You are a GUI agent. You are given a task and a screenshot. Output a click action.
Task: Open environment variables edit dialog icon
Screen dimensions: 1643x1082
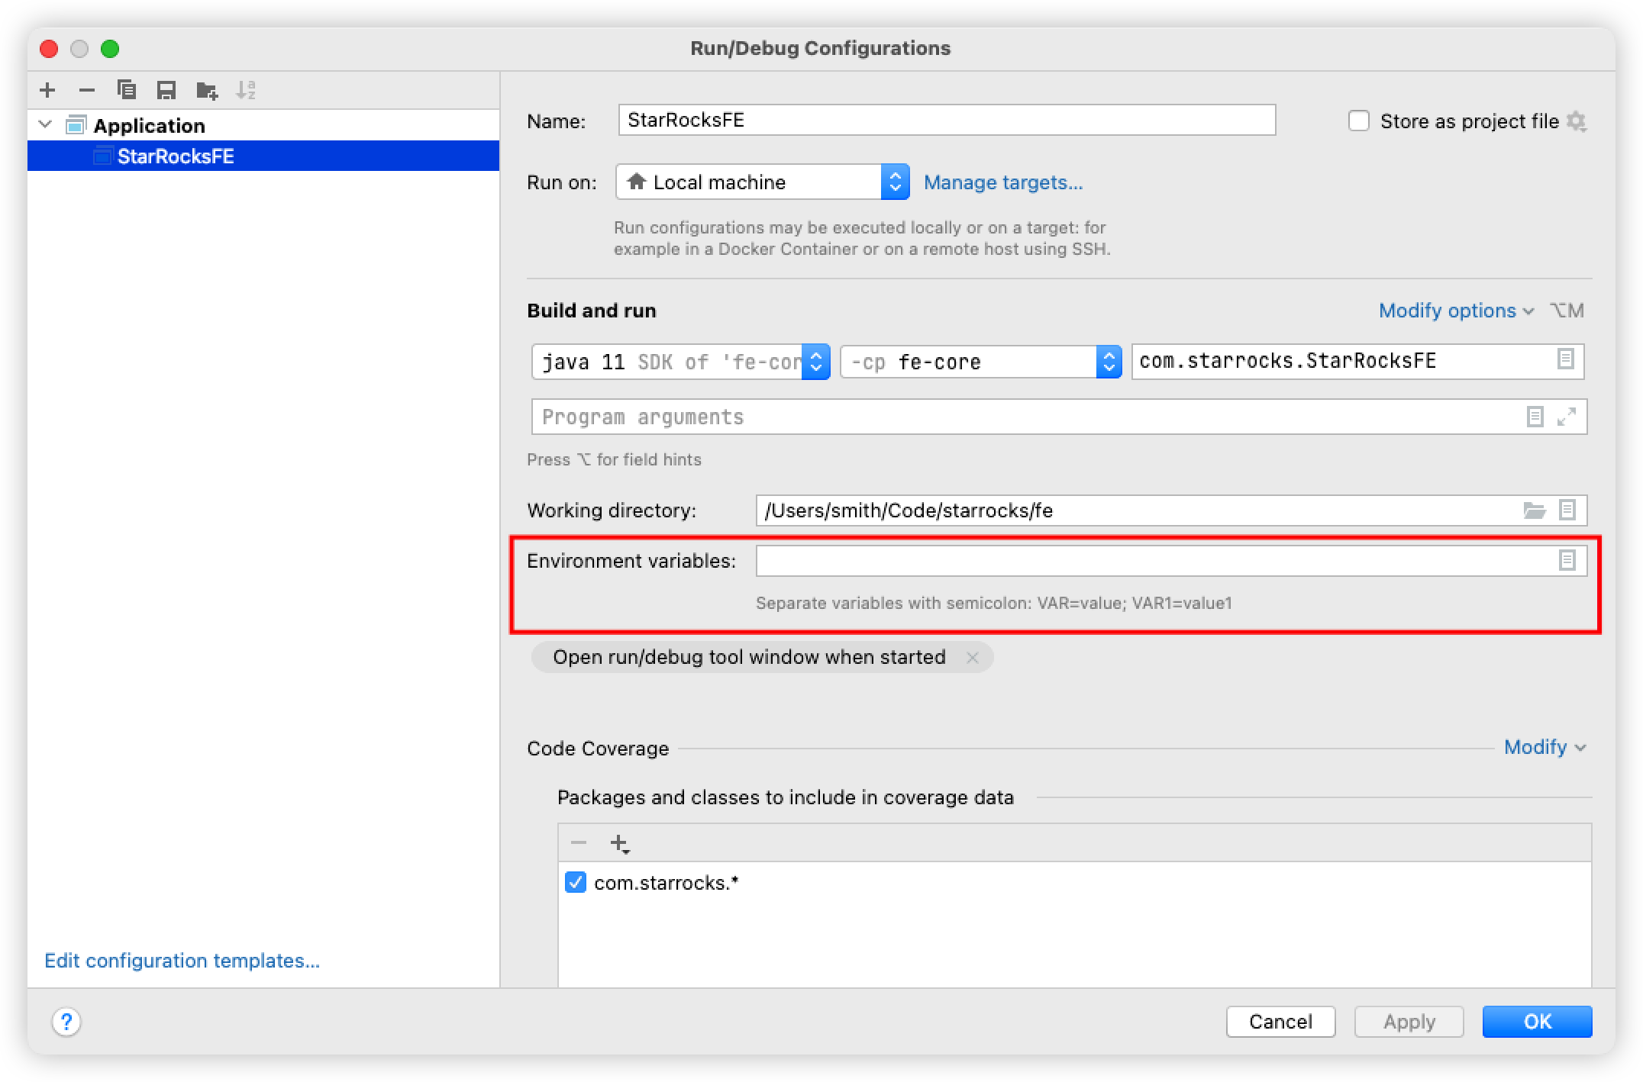click(x=1567, y=561)
